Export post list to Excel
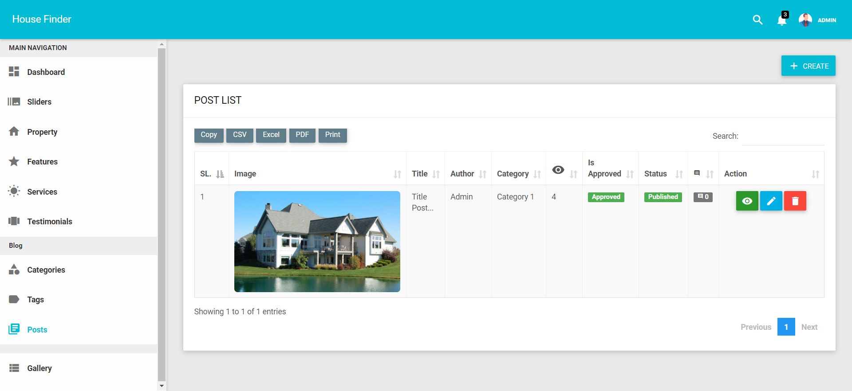The image size is (852, 391). click(271, 135)
